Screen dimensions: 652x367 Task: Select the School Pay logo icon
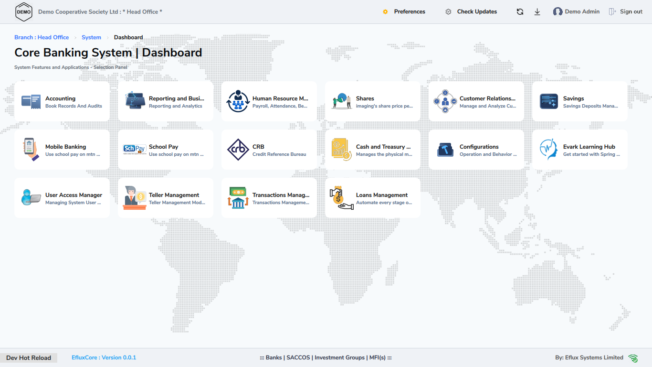pos(135,150)
